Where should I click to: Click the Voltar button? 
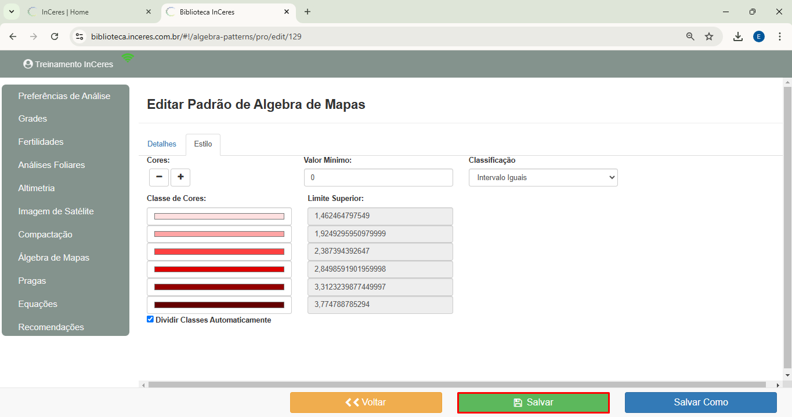click(366, 403)
